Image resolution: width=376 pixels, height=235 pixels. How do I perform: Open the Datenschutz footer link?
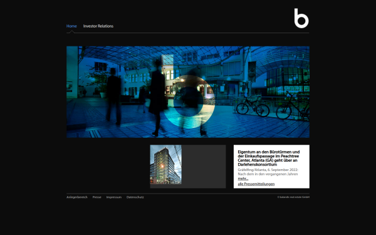coord(135,197)
